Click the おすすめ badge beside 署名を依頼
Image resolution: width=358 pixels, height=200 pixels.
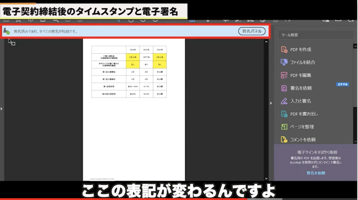pyautogui.click(x=342, y=84)
